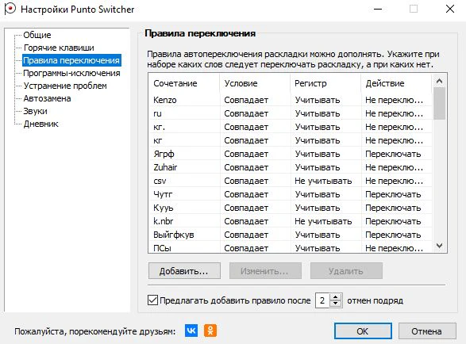Click «Переключать» in the Чутг row
Viewport: 466px width, 344px height.
click(x=393, y=194)
